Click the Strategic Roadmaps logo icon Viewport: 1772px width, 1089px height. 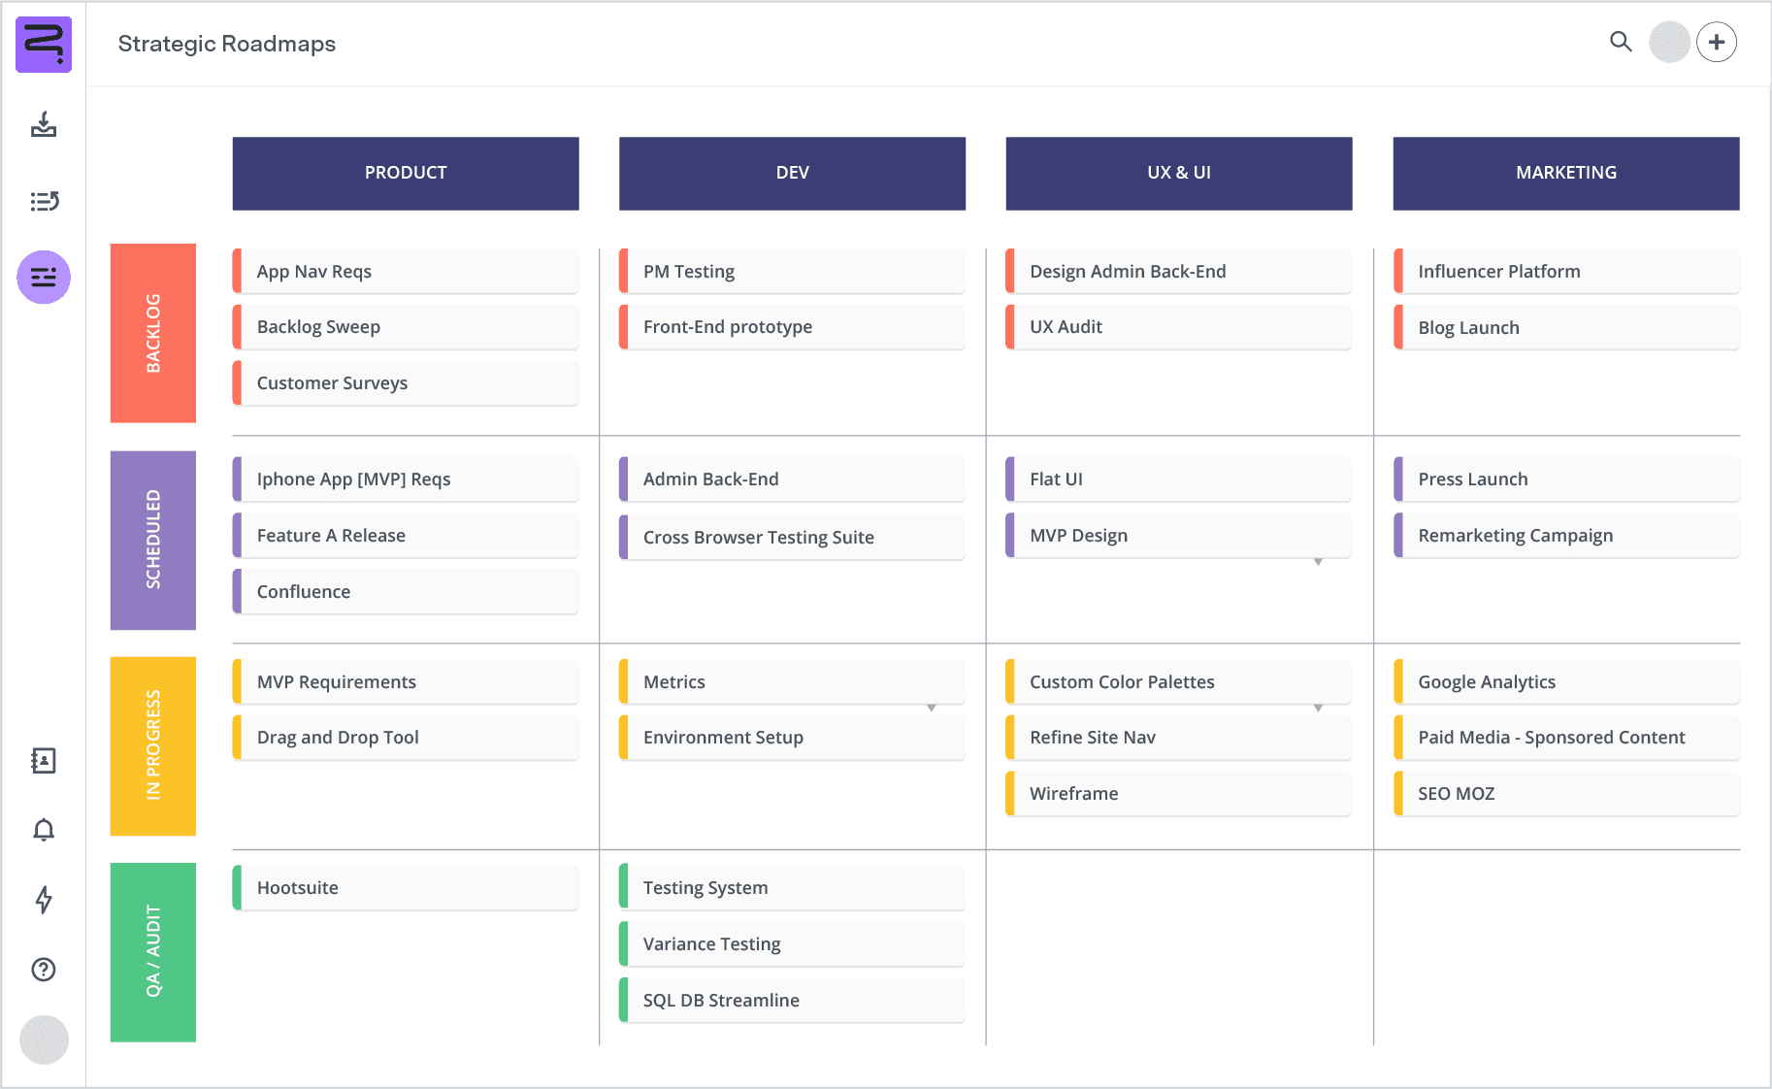43,44
